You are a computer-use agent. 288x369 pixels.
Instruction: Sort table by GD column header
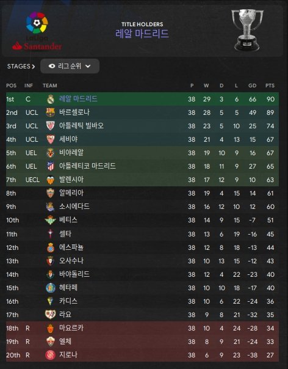coord(252,86)
